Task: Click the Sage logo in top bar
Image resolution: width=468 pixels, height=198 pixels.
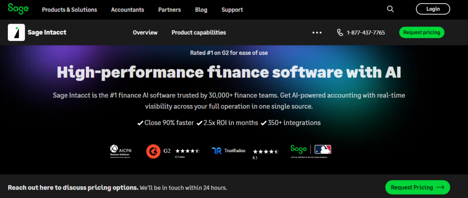Action: (x=18, y=9)
